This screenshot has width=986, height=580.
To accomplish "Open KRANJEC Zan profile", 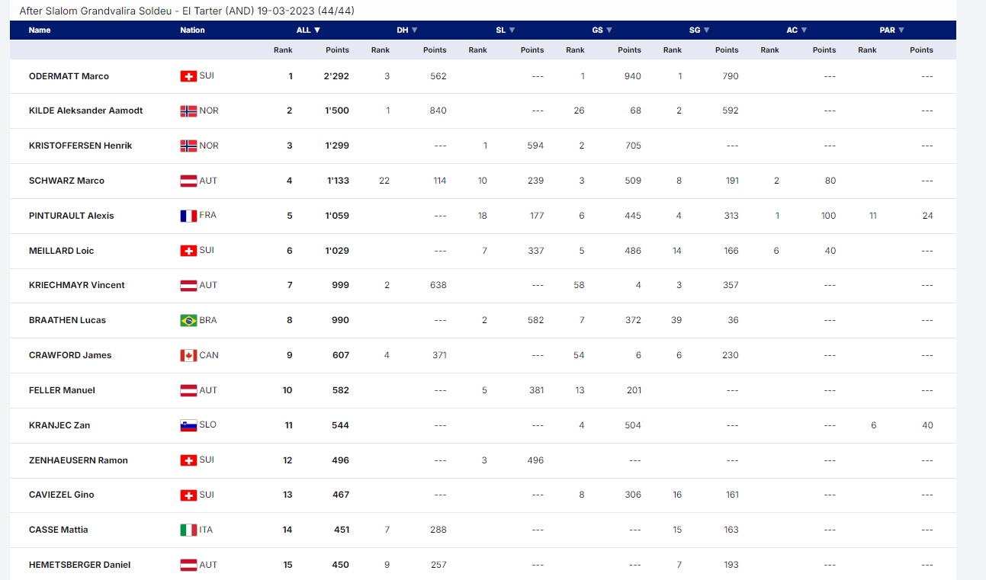I will 59,425.
